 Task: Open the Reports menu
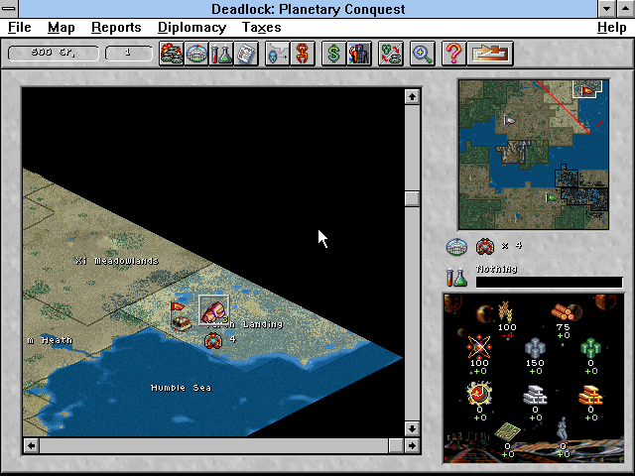coord(116,28)
